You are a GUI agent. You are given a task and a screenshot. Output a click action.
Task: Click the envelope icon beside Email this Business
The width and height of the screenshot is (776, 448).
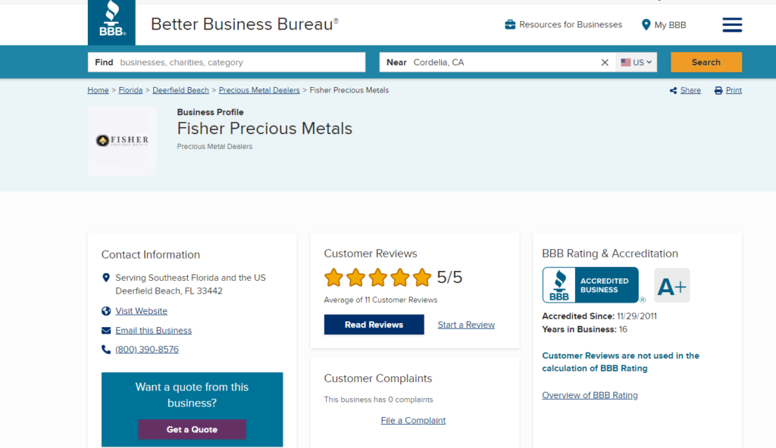click(x=106, y=330)
